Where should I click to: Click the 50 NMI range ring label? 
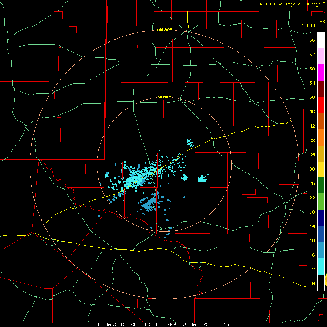(164, 97)
